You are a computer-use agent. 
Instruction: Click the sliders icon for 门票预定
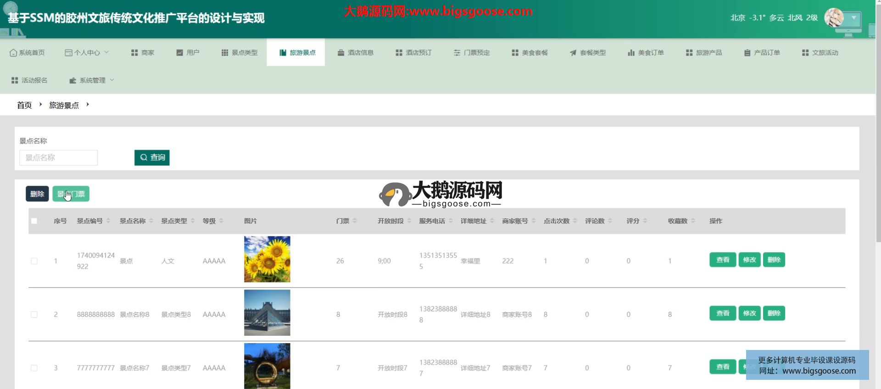coord(457,53)
